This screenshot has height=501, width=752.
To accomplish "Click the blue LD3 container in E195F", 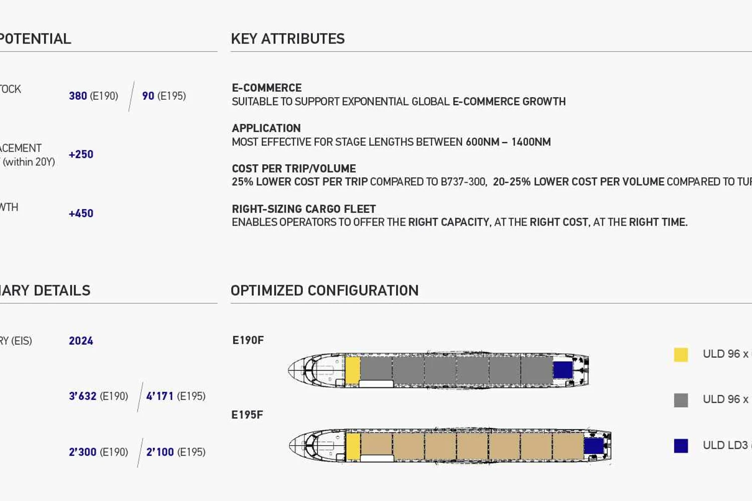I will pyautogui.click(x=594, y=445).
